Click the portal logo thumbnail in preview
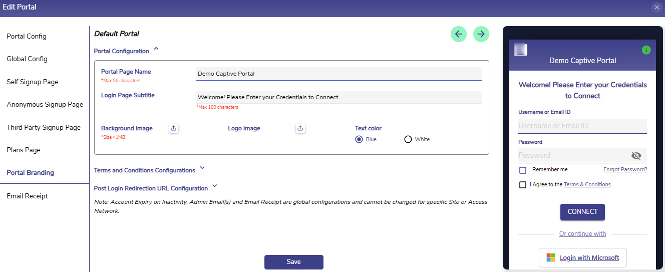 521,50
